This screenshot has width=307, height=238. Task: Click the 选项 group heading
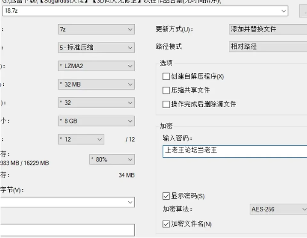pos(166,63)
